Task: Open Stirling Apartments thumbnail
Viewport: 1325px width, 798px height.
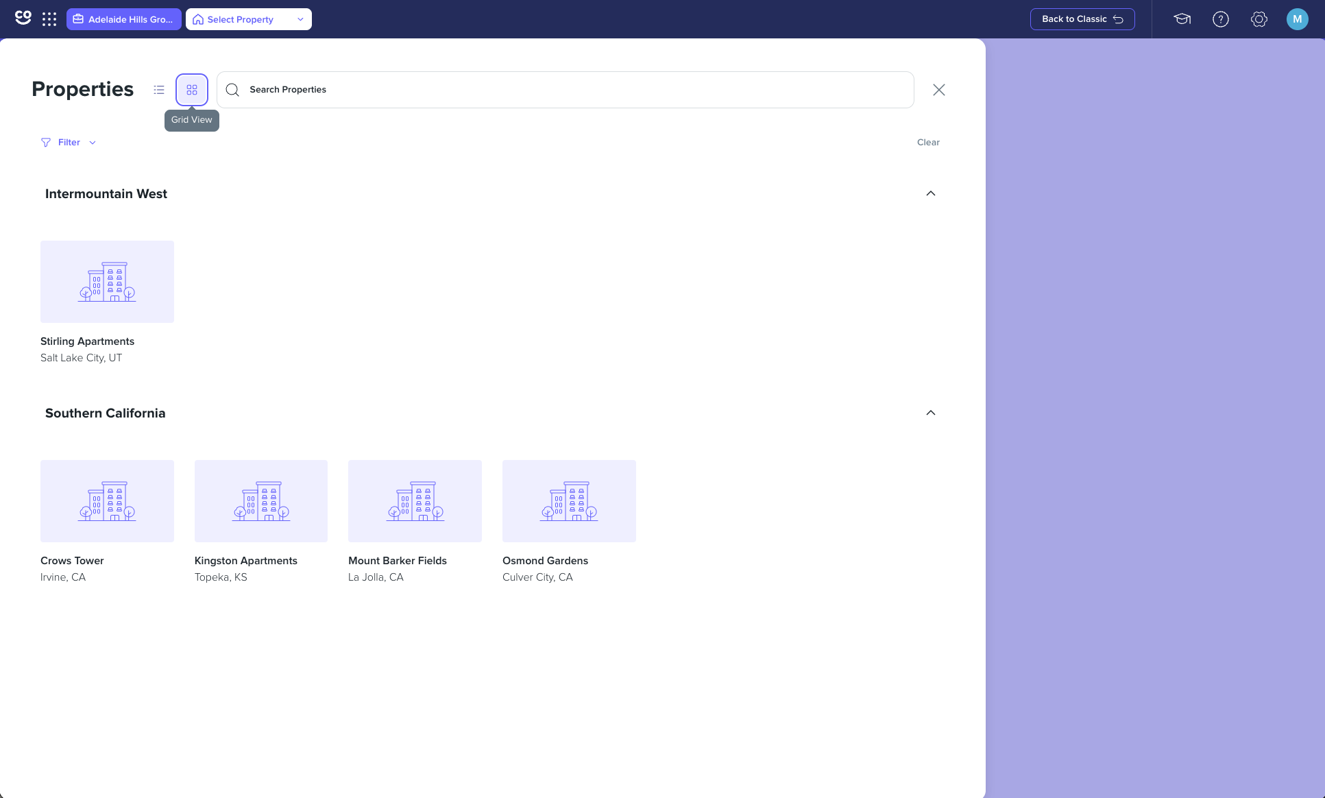Action: point(107,282)
